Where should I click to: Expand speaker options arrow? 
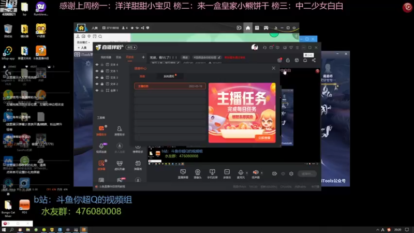click(262, 173)
